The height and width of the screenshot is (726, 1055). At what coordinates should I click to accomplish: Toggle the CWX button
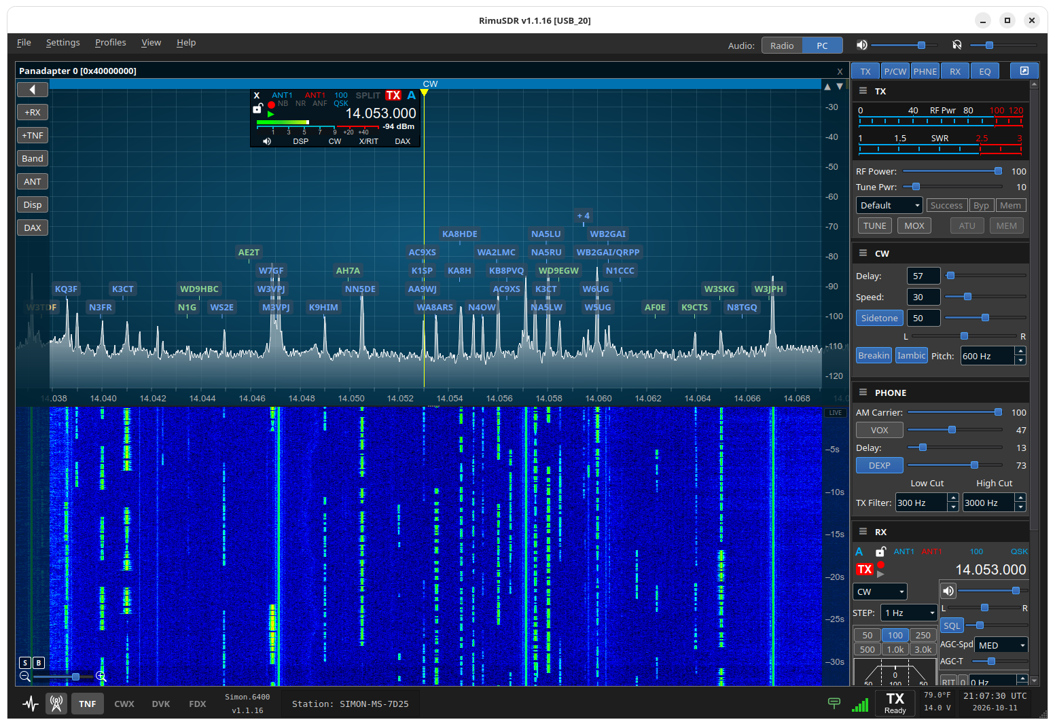click(124, 704)
